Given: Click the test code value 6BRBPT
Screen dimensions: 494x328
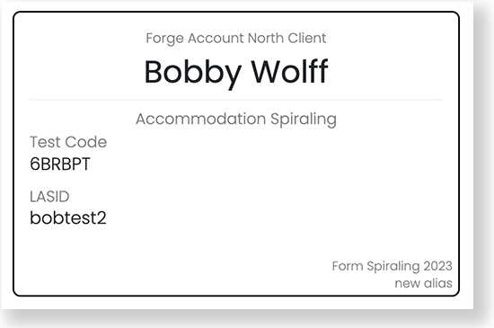Looking at the screenshot, I should point(60,164).
